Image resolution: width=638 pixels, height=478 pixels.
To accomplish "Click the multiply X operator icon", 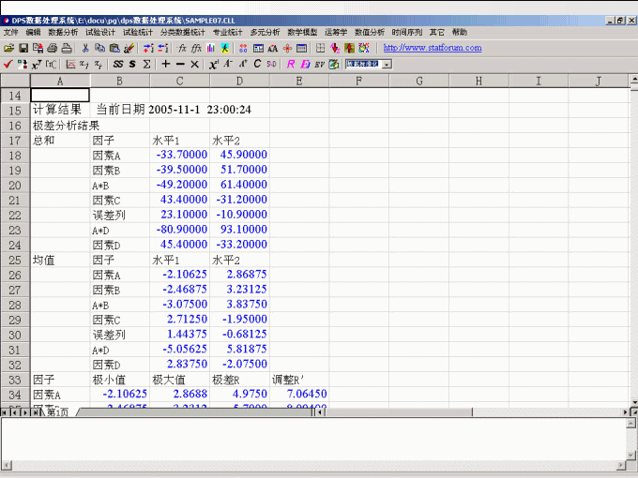I will click(x=194, y=64).
